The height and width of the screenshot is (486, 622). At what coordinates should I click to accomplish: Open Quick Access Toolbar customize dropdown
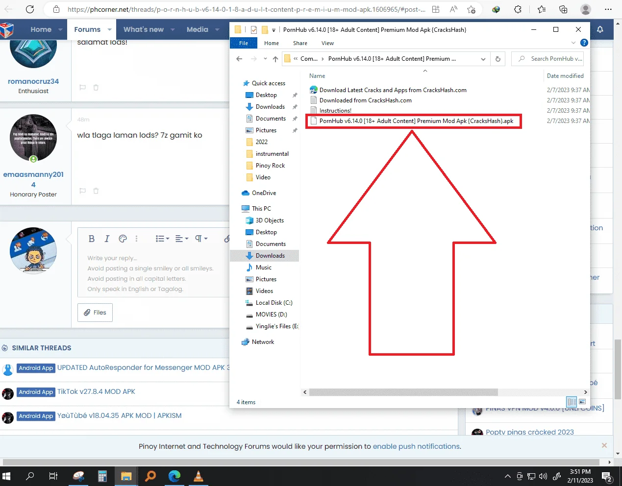click(274, 30)
